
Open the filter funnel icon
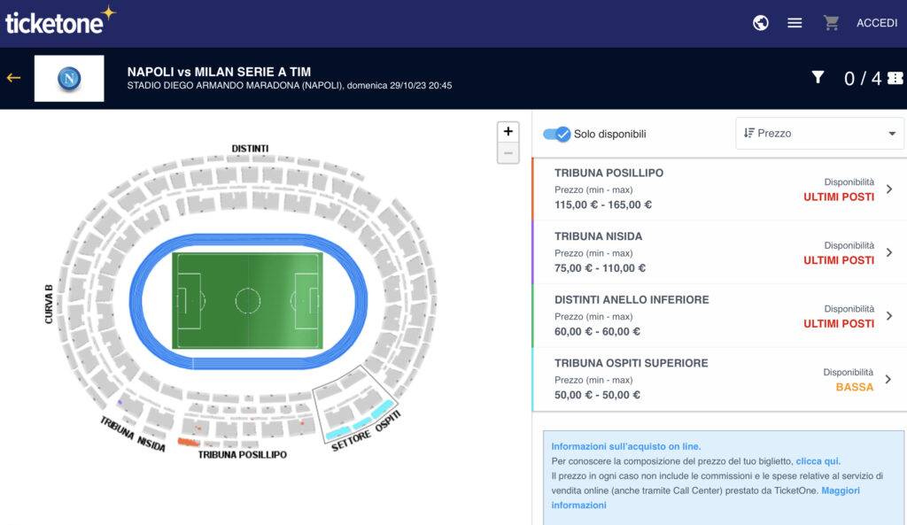coord(818,78)
